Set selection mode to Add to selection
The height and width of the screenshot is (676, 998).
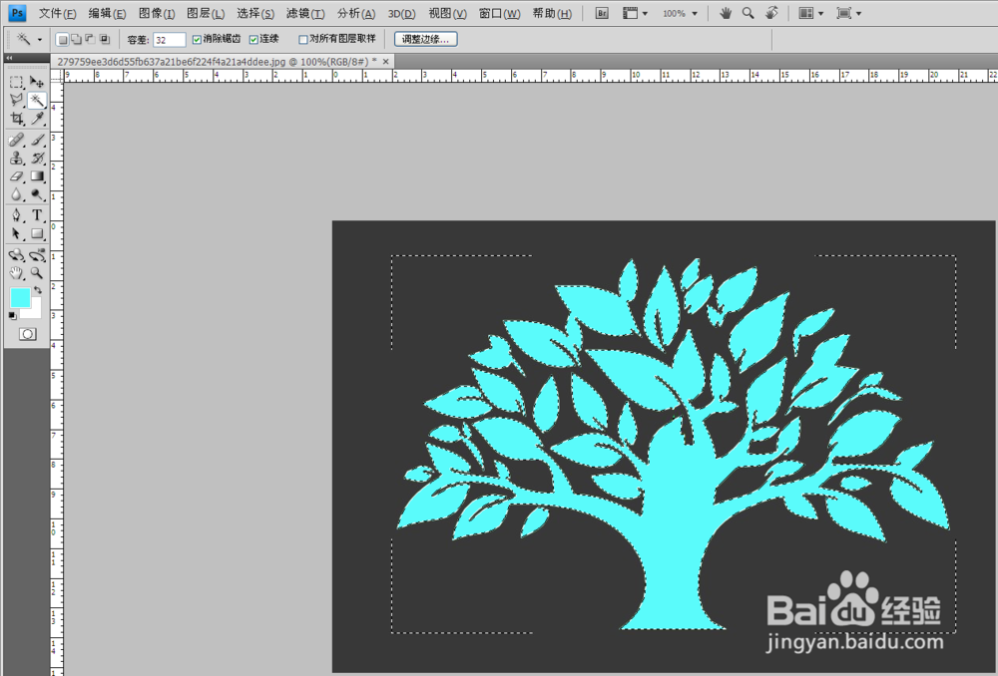[77, 40]
